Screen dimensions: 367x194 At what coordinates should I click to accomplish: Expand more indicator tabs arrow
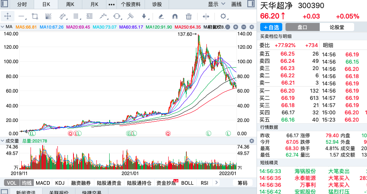pyautogui.click(x=216, y=182)
